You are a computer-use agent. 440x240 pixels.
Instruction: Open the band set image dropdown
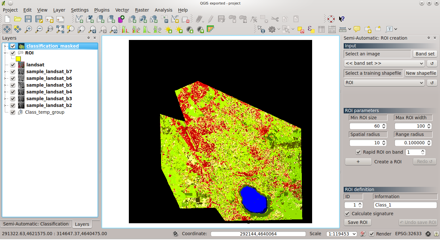pyautogui.click(x=384, y=63)
